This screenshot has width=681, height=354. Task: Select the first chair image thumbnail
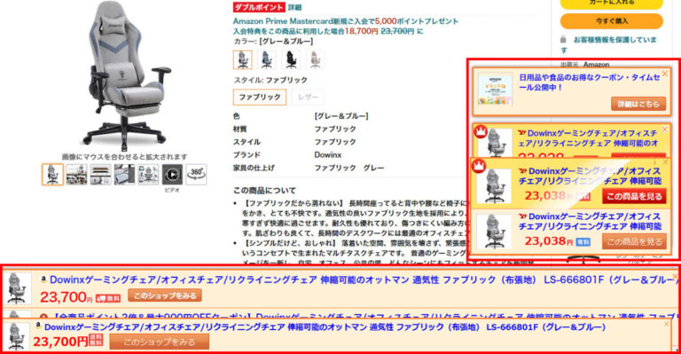(x=52, y=175)
